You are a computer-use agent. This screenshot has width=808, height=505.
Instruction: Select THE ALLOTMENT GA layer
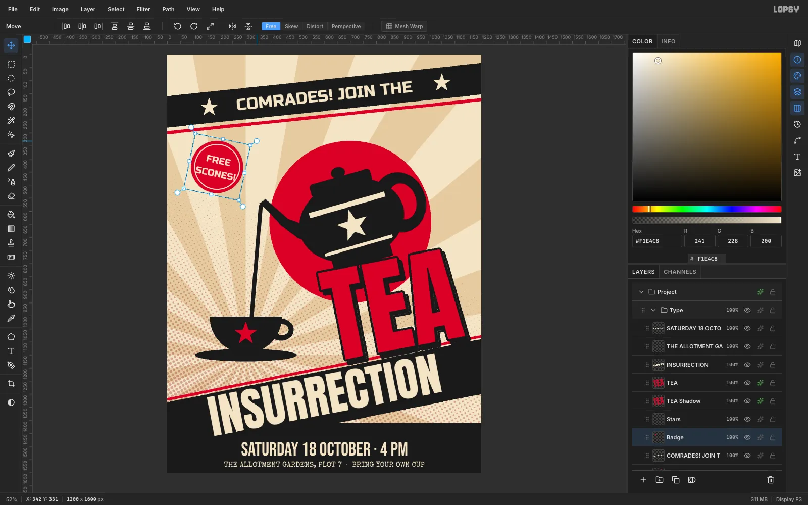[707, 346]
